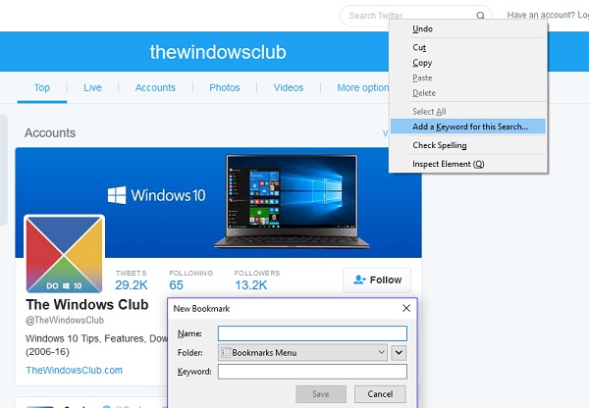
Task: Open the Windows 10 banner image
Action: pos(218,202)
